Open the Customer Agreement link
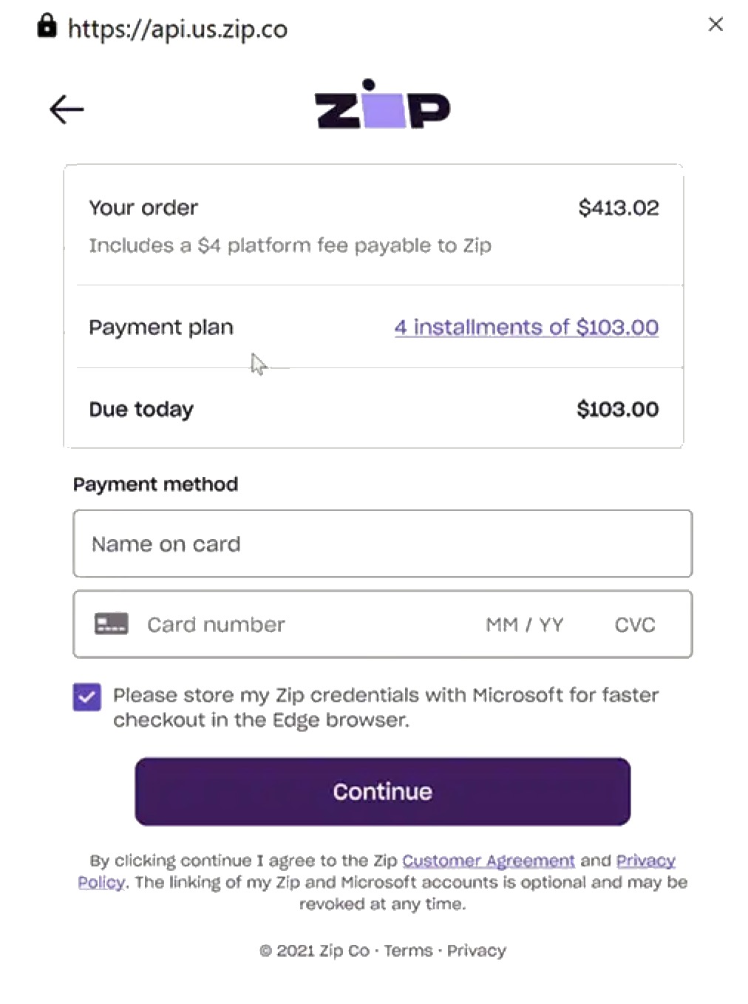This screenshot has width=748, height=1004. click(x=489, y=861)
